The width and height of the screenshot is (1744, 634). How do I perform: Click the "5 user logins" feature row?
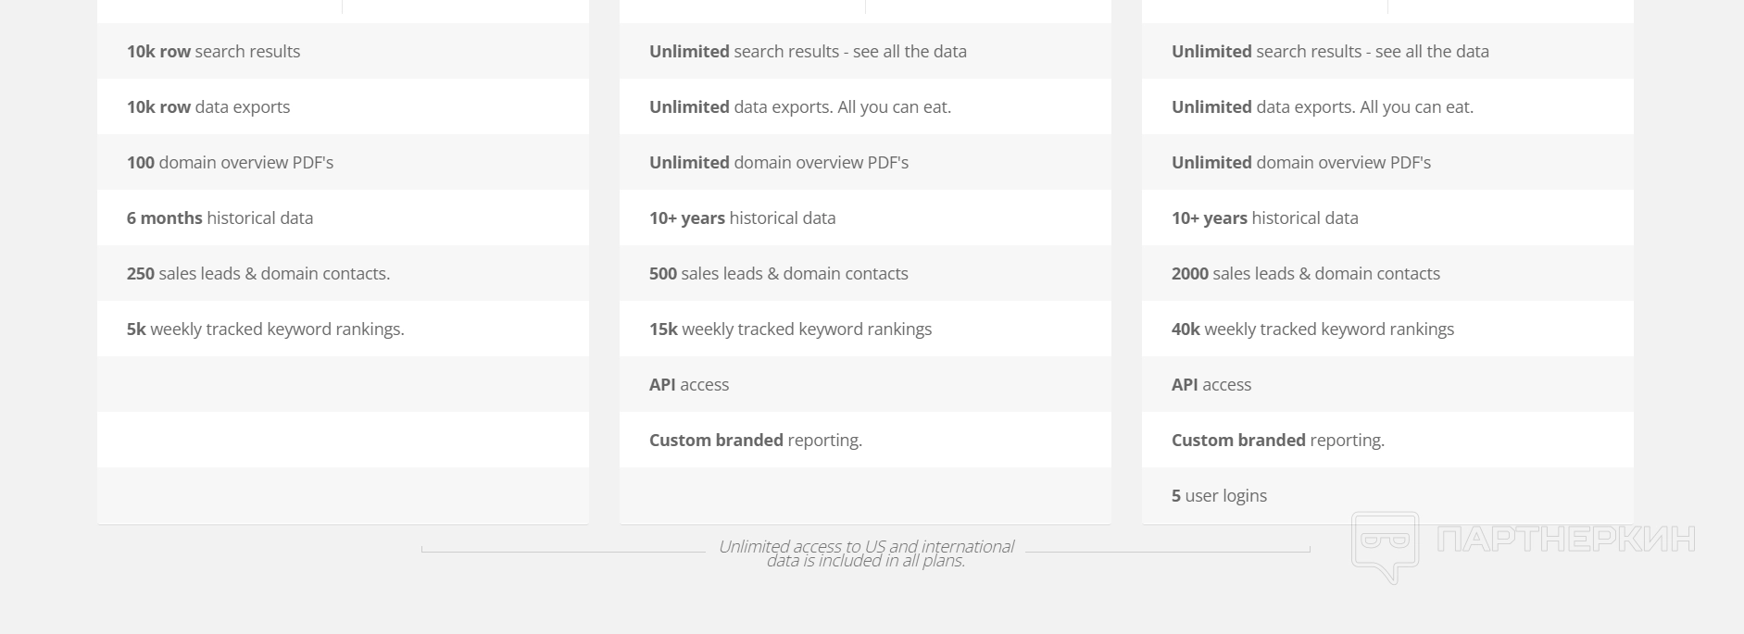click(x=1220, y=496)
